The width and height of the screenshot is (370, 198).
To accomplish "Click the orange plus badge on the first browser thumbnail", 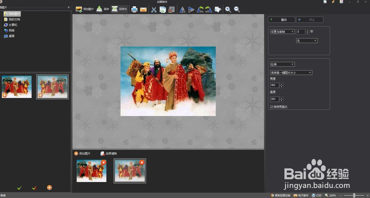I will coord(4,95).
